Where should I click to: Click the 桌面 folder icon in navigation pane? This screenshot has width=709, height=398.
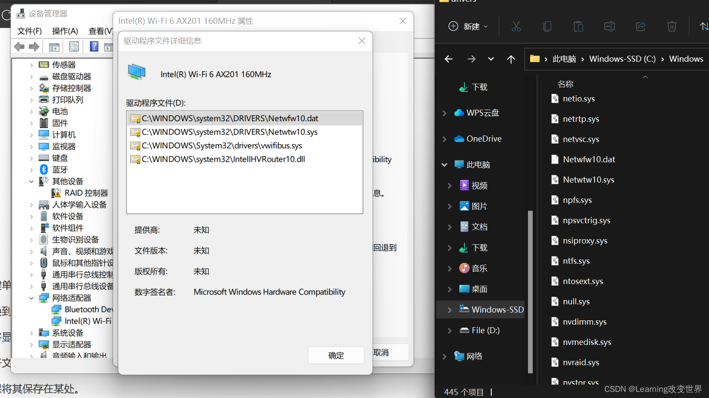click(x=464, y=289)
